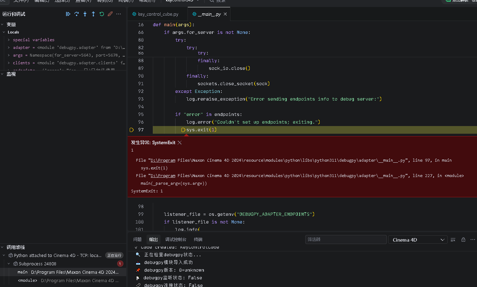This screenshot has height=287, width=477.
Task: Collapse the 调用堆栈 section
Action: 2,247
